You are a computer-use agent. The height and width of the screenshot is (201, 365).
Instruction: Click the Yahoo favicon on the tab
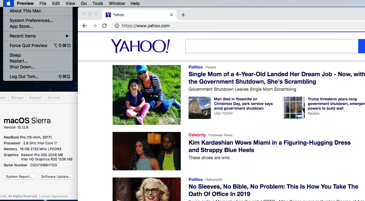point(108,15)
